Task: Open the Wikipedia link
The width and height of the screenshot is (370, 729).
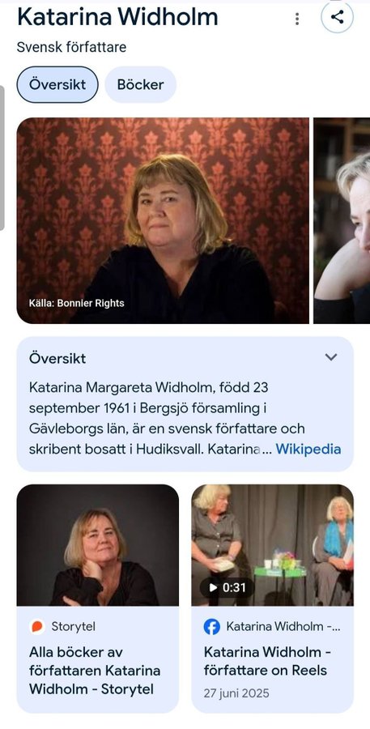Action: (x=308, y=449)
